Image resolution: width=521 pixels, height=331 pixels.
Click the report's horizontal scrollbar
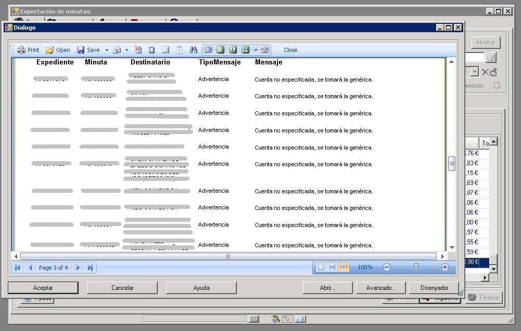pyautogui.click(x=228, y=256)
